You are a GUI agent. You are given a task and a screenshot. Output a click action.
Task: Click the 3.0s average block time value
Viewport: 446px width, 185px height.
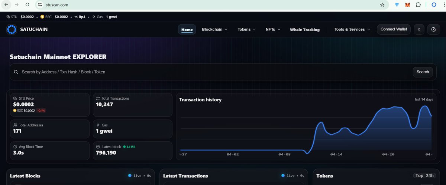19,153
